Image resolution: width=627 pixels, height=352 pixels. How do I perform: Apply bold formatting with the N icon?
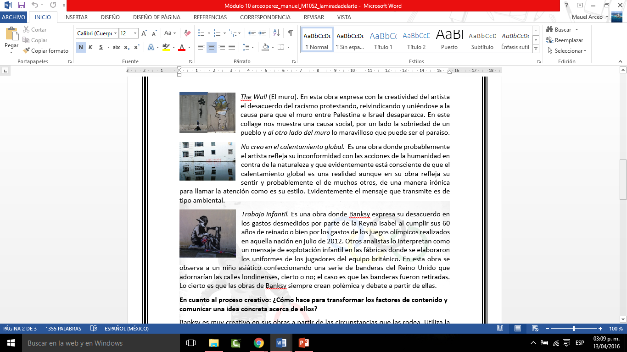click(81, 47)
